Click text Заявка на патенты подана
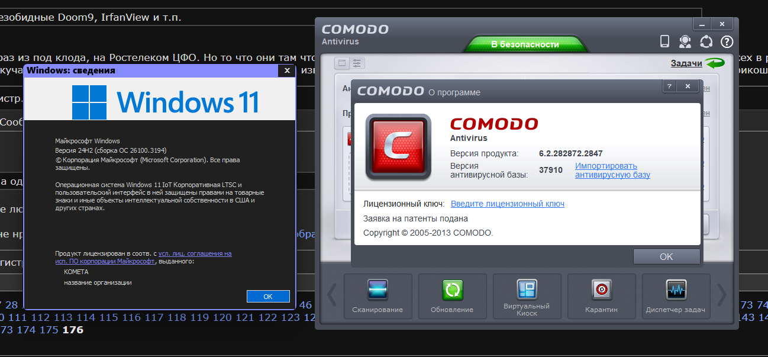The width and height of the screenshot is (768, 357). tap(415, 218)
